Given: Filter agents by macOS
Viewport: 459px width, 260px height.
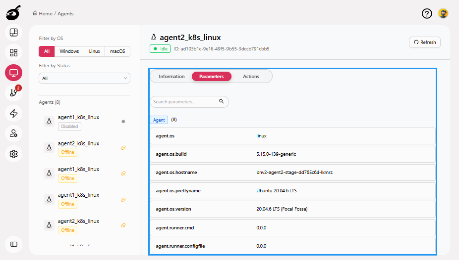Looking at the screenshot, I should (x=117, y=51).
